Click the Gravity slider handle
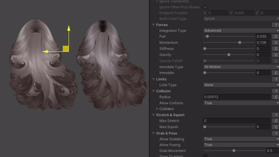This screenshot has width=279, height=157. tap(229, 55)
